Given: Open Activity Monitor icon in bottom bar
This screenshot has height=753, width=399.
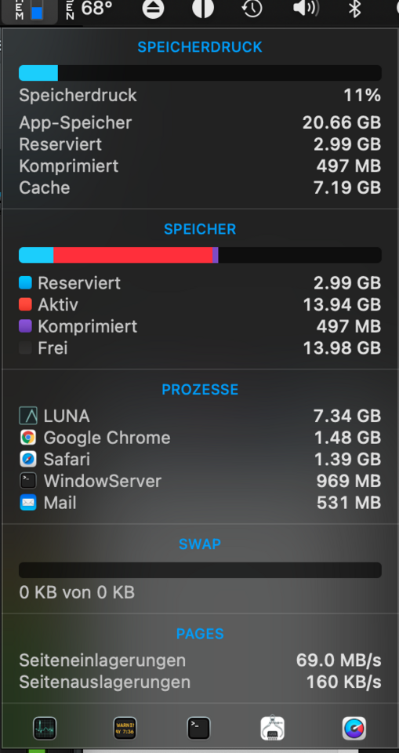Looking at the screenshot, I should click(x=45, y=728).
